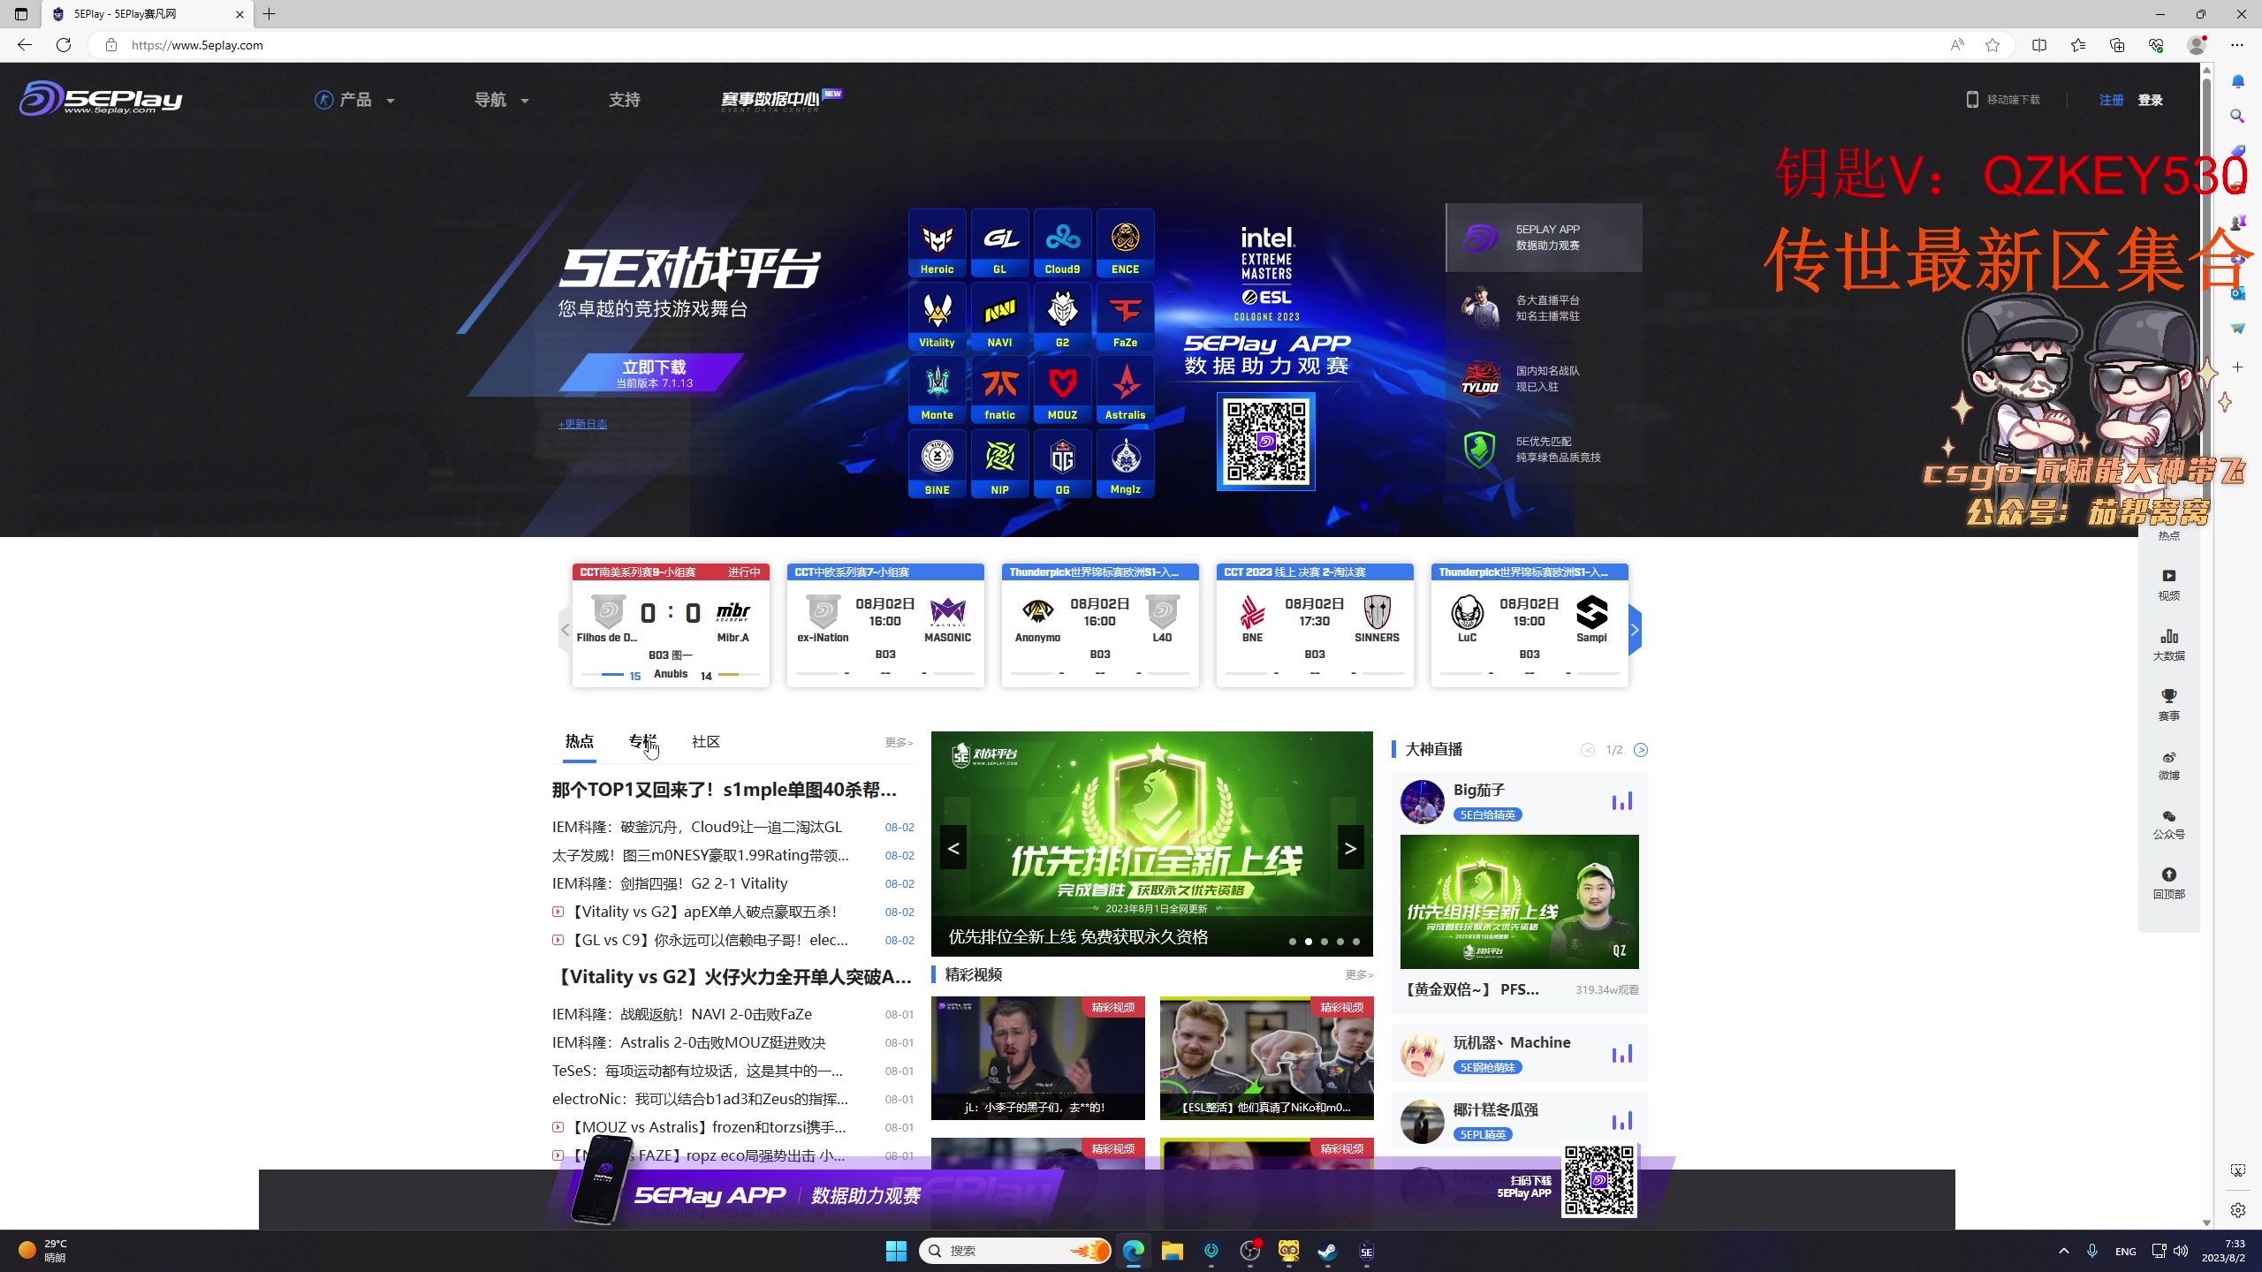Select the Cloud9 team icon
Screen dimensions: 2262x1272
pyautogui.click(x=1063, y=243)
